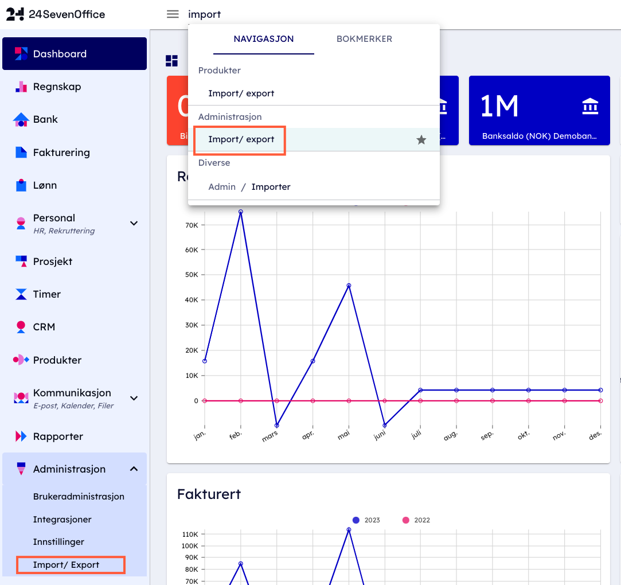Image resolution: width=621 pixels, height=585 pixels.
Task: Switch to the Bokmerker tab
Action: [x=364, y=39]
